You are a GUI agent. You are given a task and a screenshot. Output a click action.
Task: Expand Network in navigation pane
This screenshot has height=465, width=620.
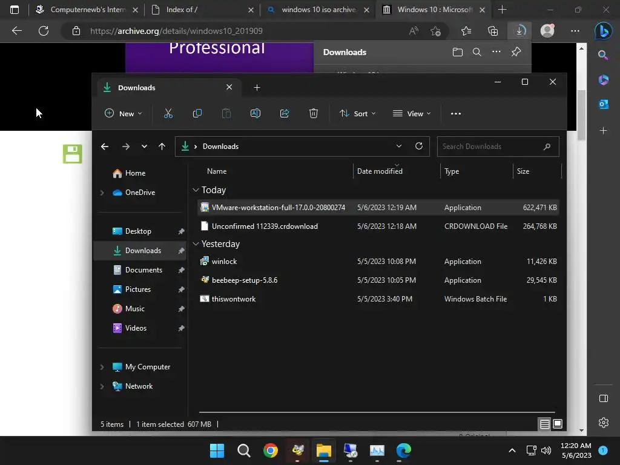coord(102,386)
